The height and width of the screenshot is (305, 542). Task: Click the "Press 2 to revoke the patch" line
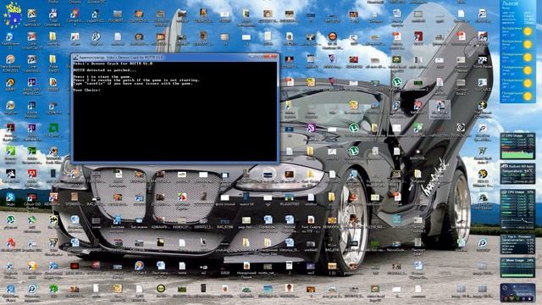[136, 80]
